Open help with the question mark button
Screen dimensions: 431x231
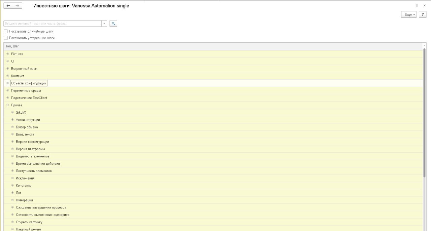point(423,14)
